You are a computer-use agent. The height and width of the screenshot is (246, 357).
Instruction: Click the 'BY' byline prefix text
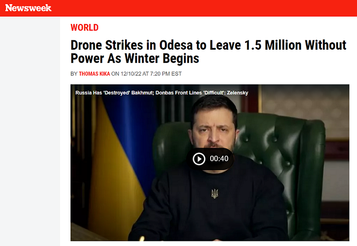point(74,74)
